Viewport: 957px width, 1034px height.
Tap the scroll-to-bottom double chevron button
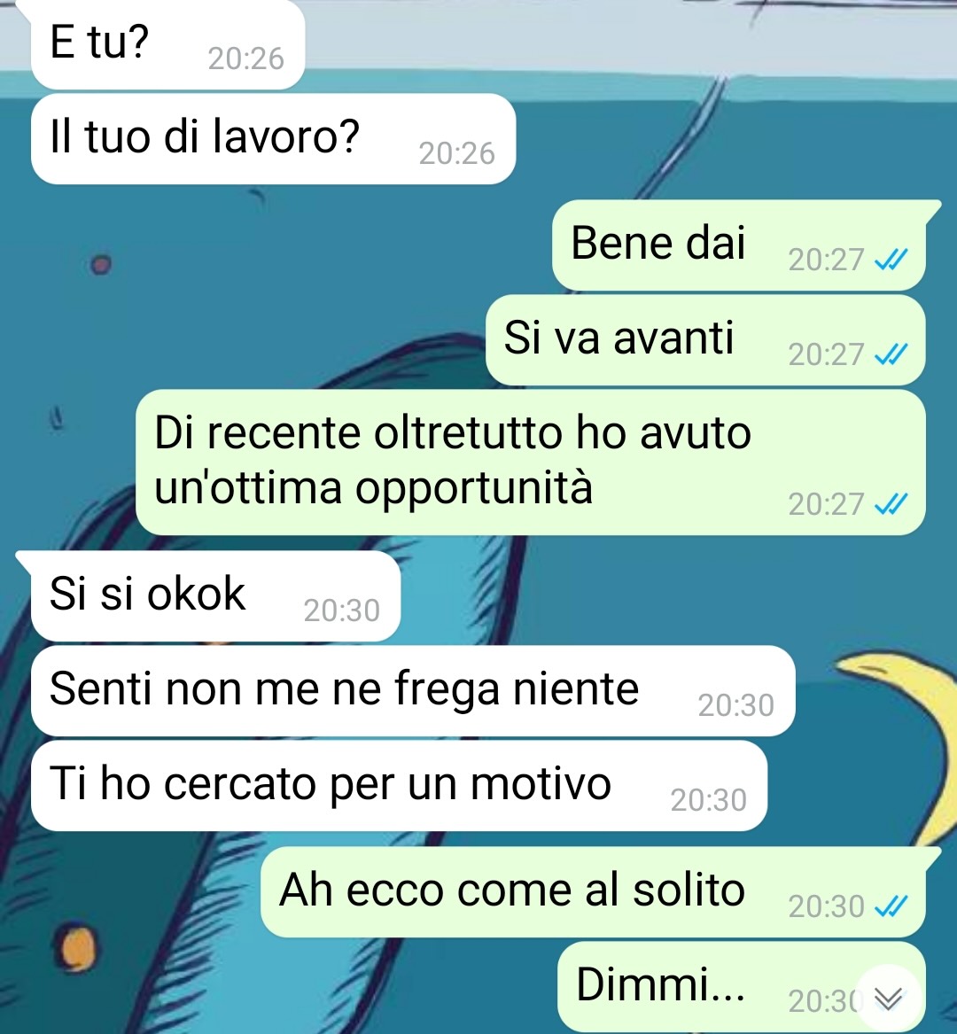tap(889, 999)
